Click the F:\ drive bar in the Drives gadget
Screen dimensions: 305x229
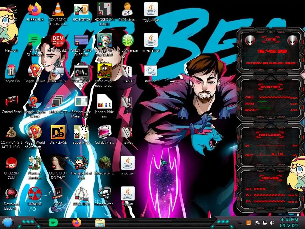pos(269,195)
